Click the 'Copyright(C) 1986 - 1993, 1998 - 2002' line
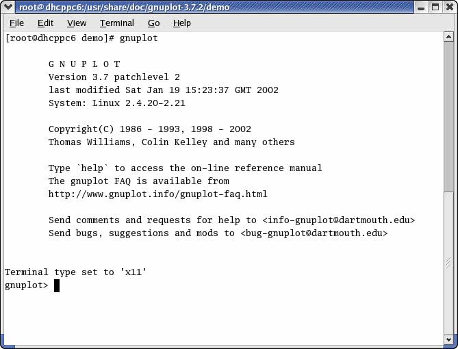 pyautogui.click(x=150, y=129)
